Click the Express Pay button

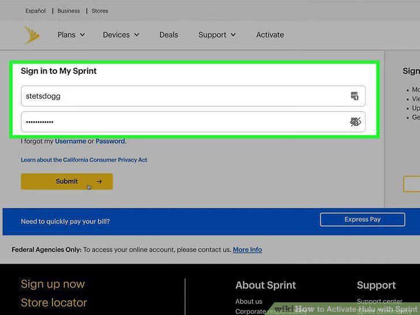tap(362, 219)
